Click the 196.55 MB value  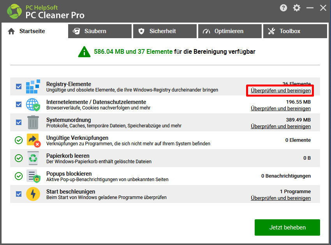pyautogui.click(x=298, y=102)
